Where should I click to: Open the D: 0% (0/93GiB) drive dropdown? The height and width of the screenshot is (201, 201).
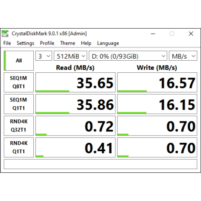[x=128, y=56]
